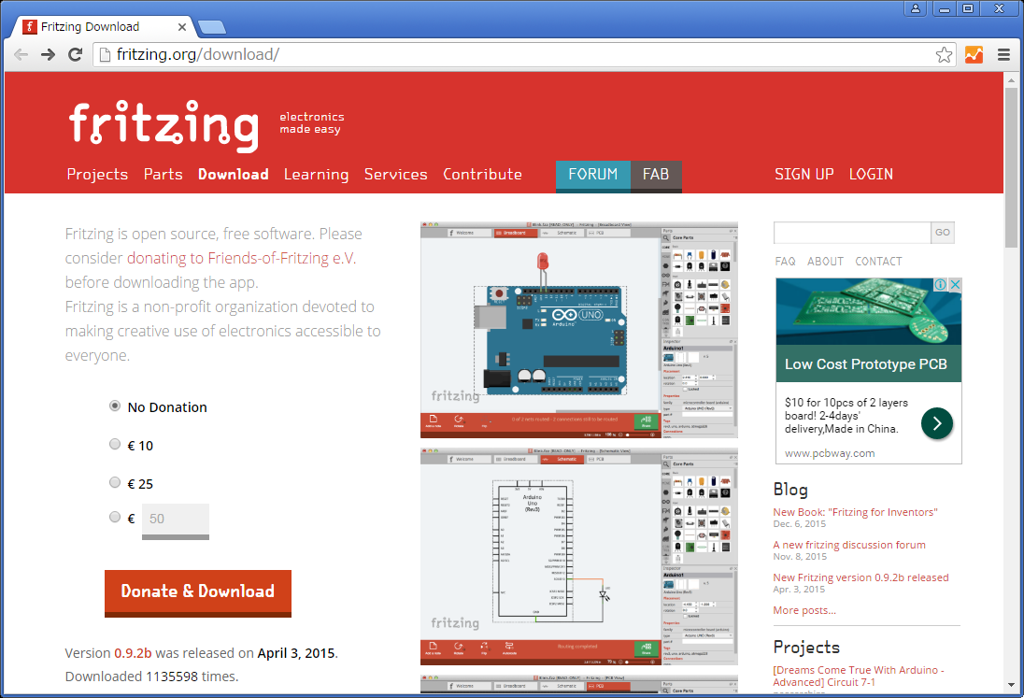Screen dimensions: 1024x698
Task: Open the FORUM tab
Action: [x=593, y=175]
